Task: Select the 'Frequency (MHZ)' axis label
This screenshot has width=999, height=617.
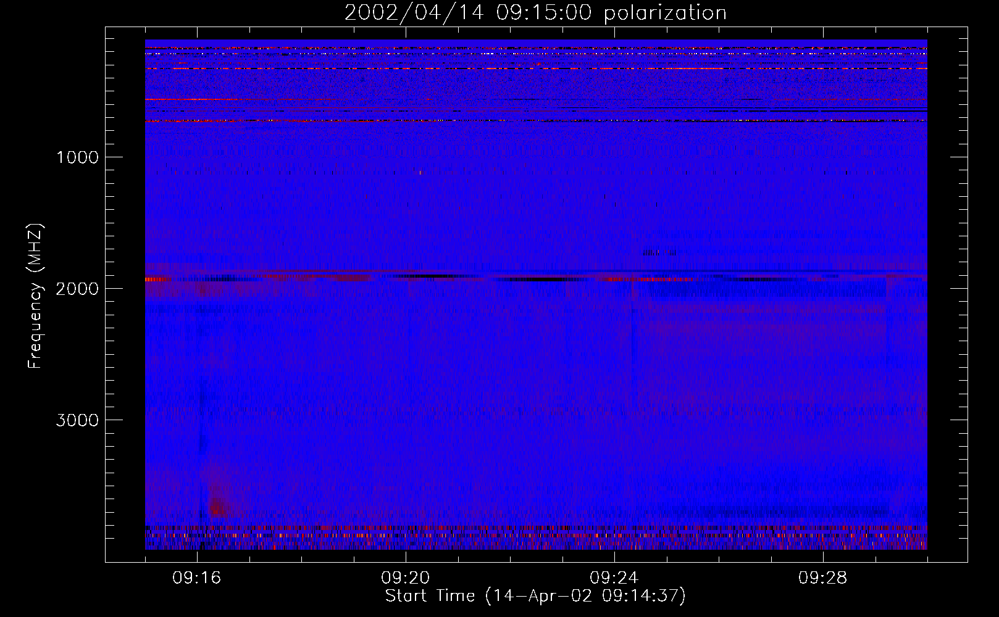Action: 35,296
